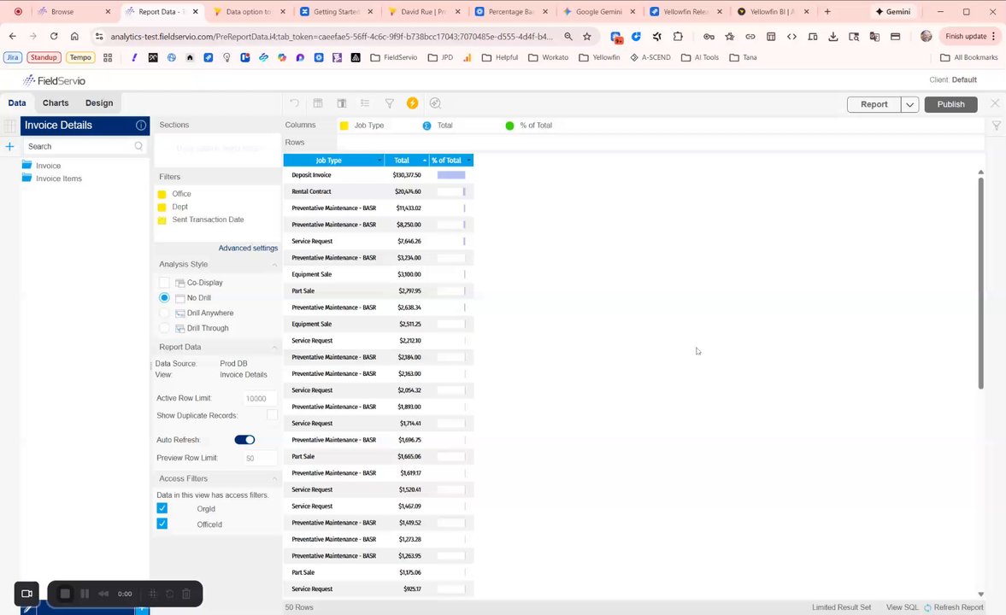Click the column formatting icon in the toolbar
This screenshot has height=615, width=1006.
pos(342,103)
